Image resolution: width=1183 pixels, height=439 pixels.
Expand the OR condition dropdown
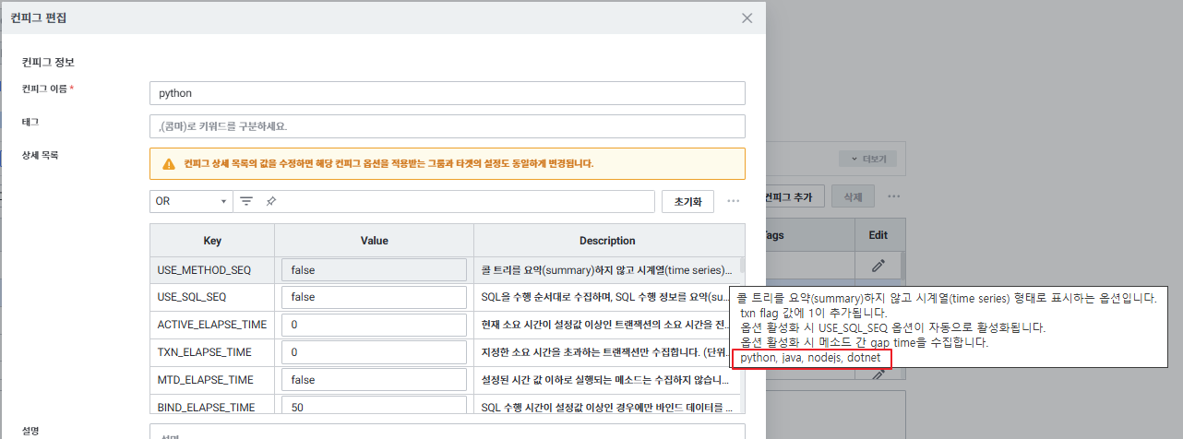(x=192, y=201)
